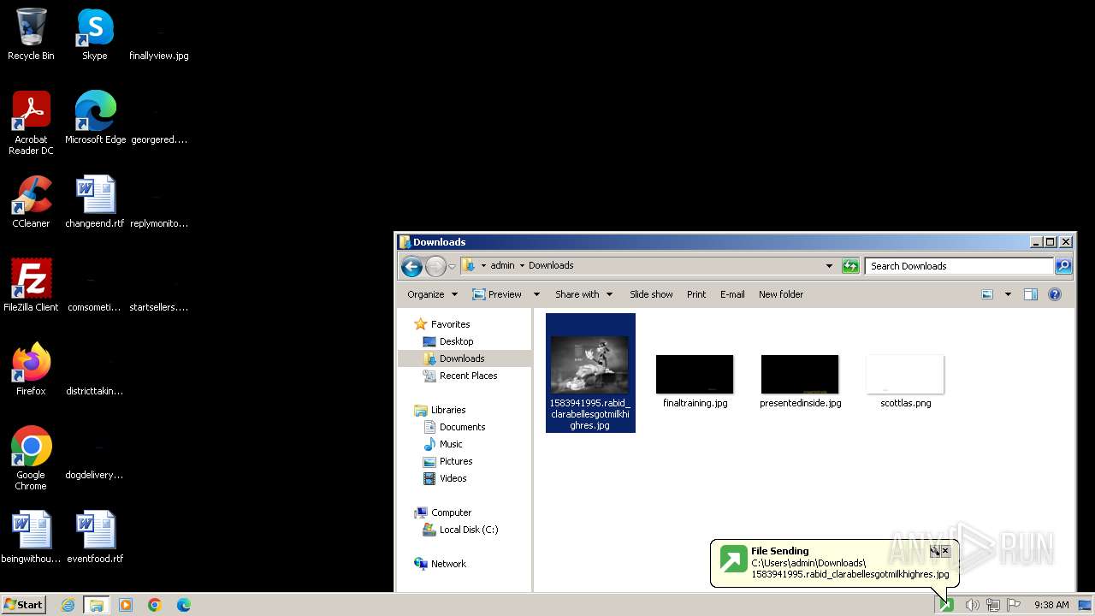Screen dimensions: 1095x616
Task: Click the search magnifier icon
Action: tap(1063, 266)
